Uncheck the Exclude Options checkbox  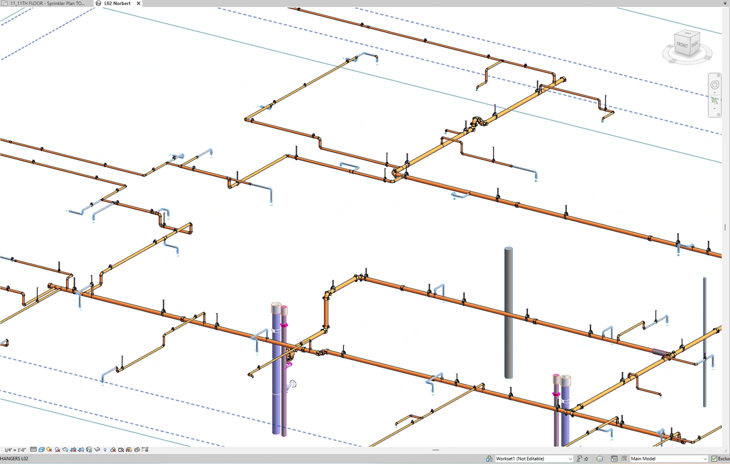pyautogui.click(x=714, y=459)
